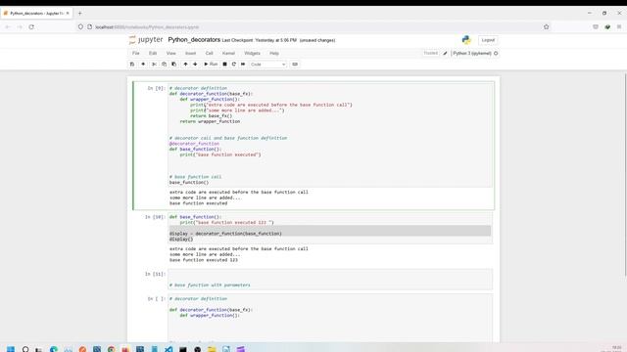Open the Cell menu
This screenshot has height=352, width=627.
(209, 53)
